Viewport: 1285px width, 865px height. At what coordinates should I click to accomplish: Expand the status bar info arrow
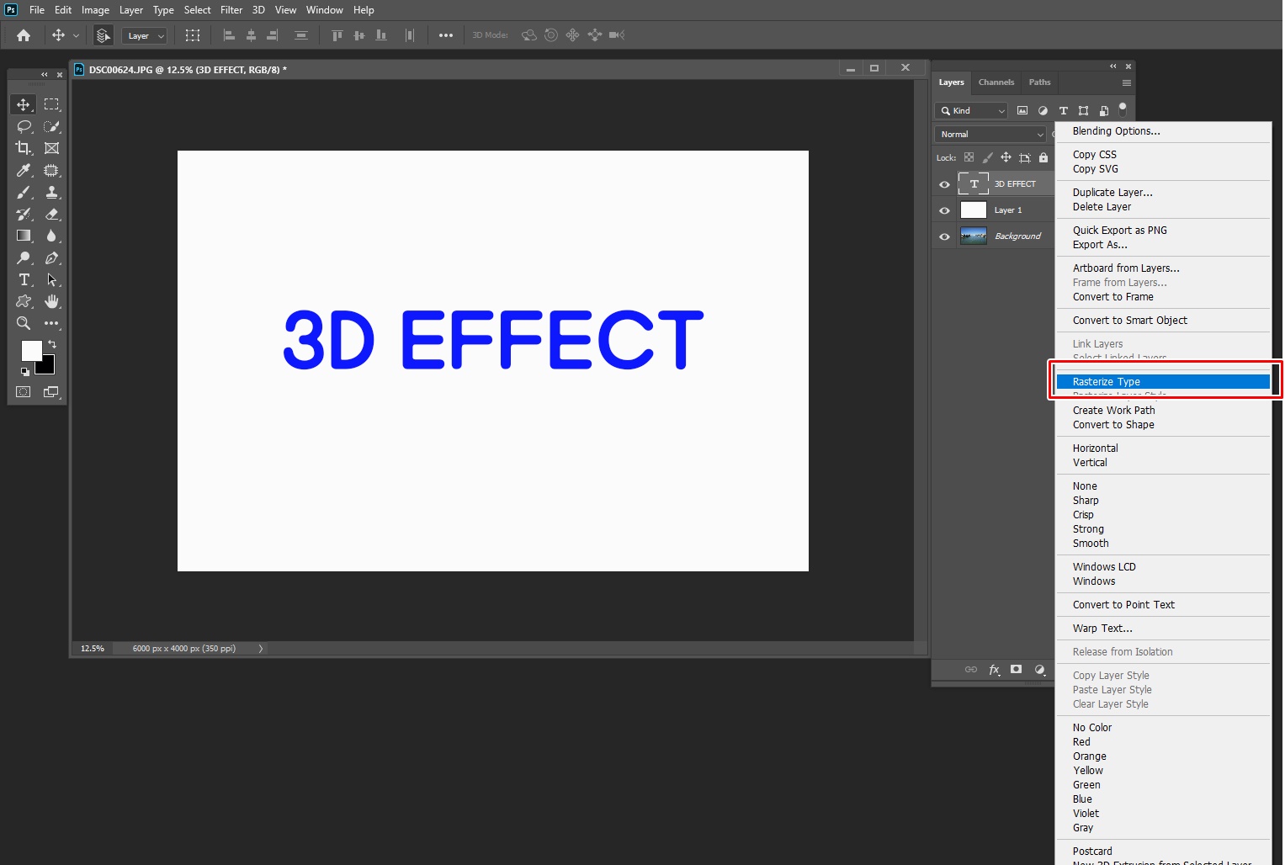coord(261,649)
